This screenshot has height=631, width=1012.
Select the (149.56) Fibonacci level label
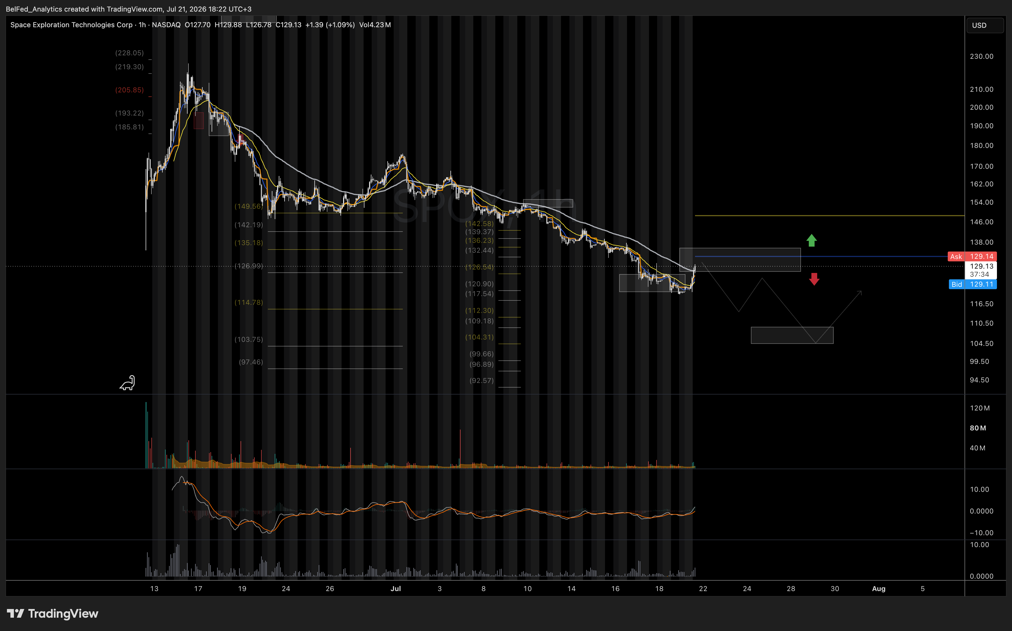coord(249,207)
